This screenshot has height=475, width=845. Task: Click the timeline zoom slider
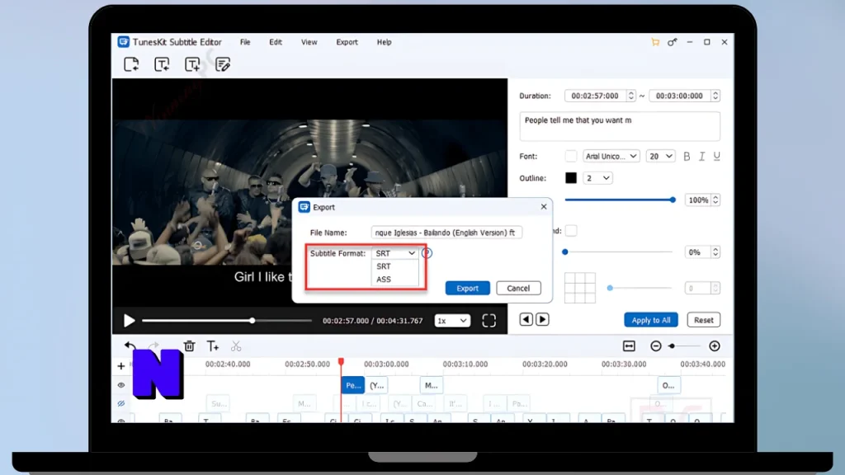tap(684, 346)
